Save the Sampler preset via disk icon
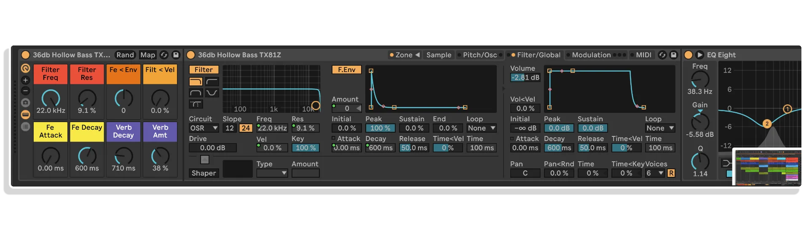 click(x=674, y=55)
